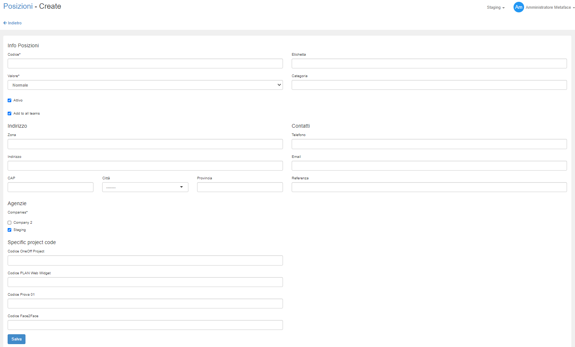
Task: Focus the Codice input field
Action: point(145,64)
